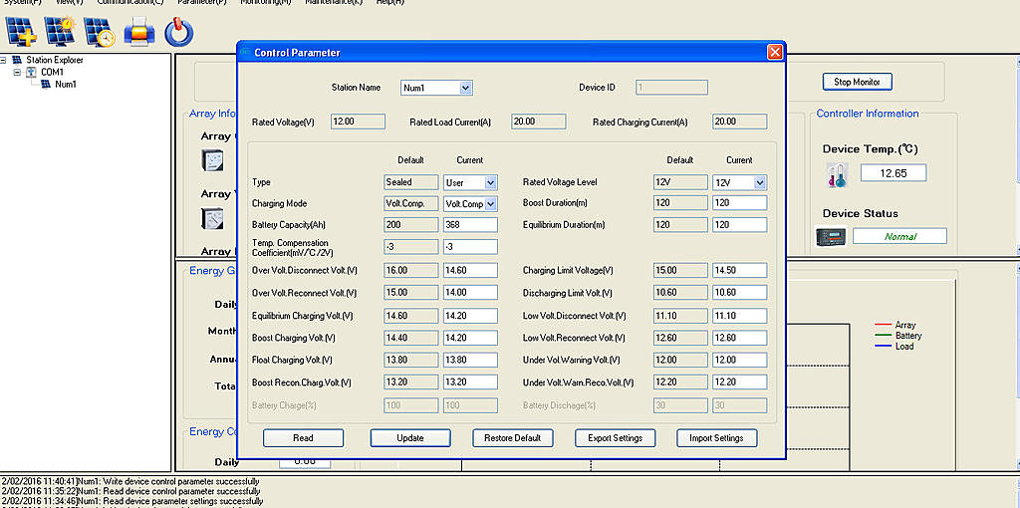Select the Num1 station in the tree
Screen dimensions: 1020x508
click(x=65, y=85)
